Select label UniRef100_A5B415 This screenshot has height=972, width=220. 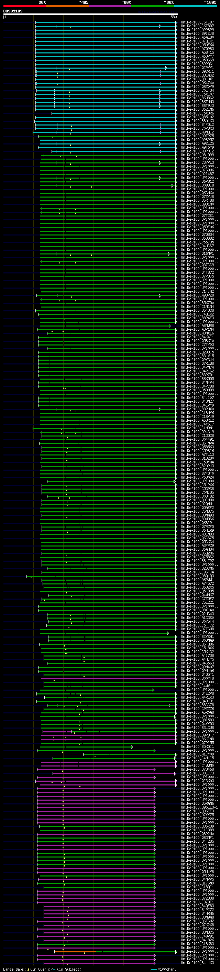197,52
